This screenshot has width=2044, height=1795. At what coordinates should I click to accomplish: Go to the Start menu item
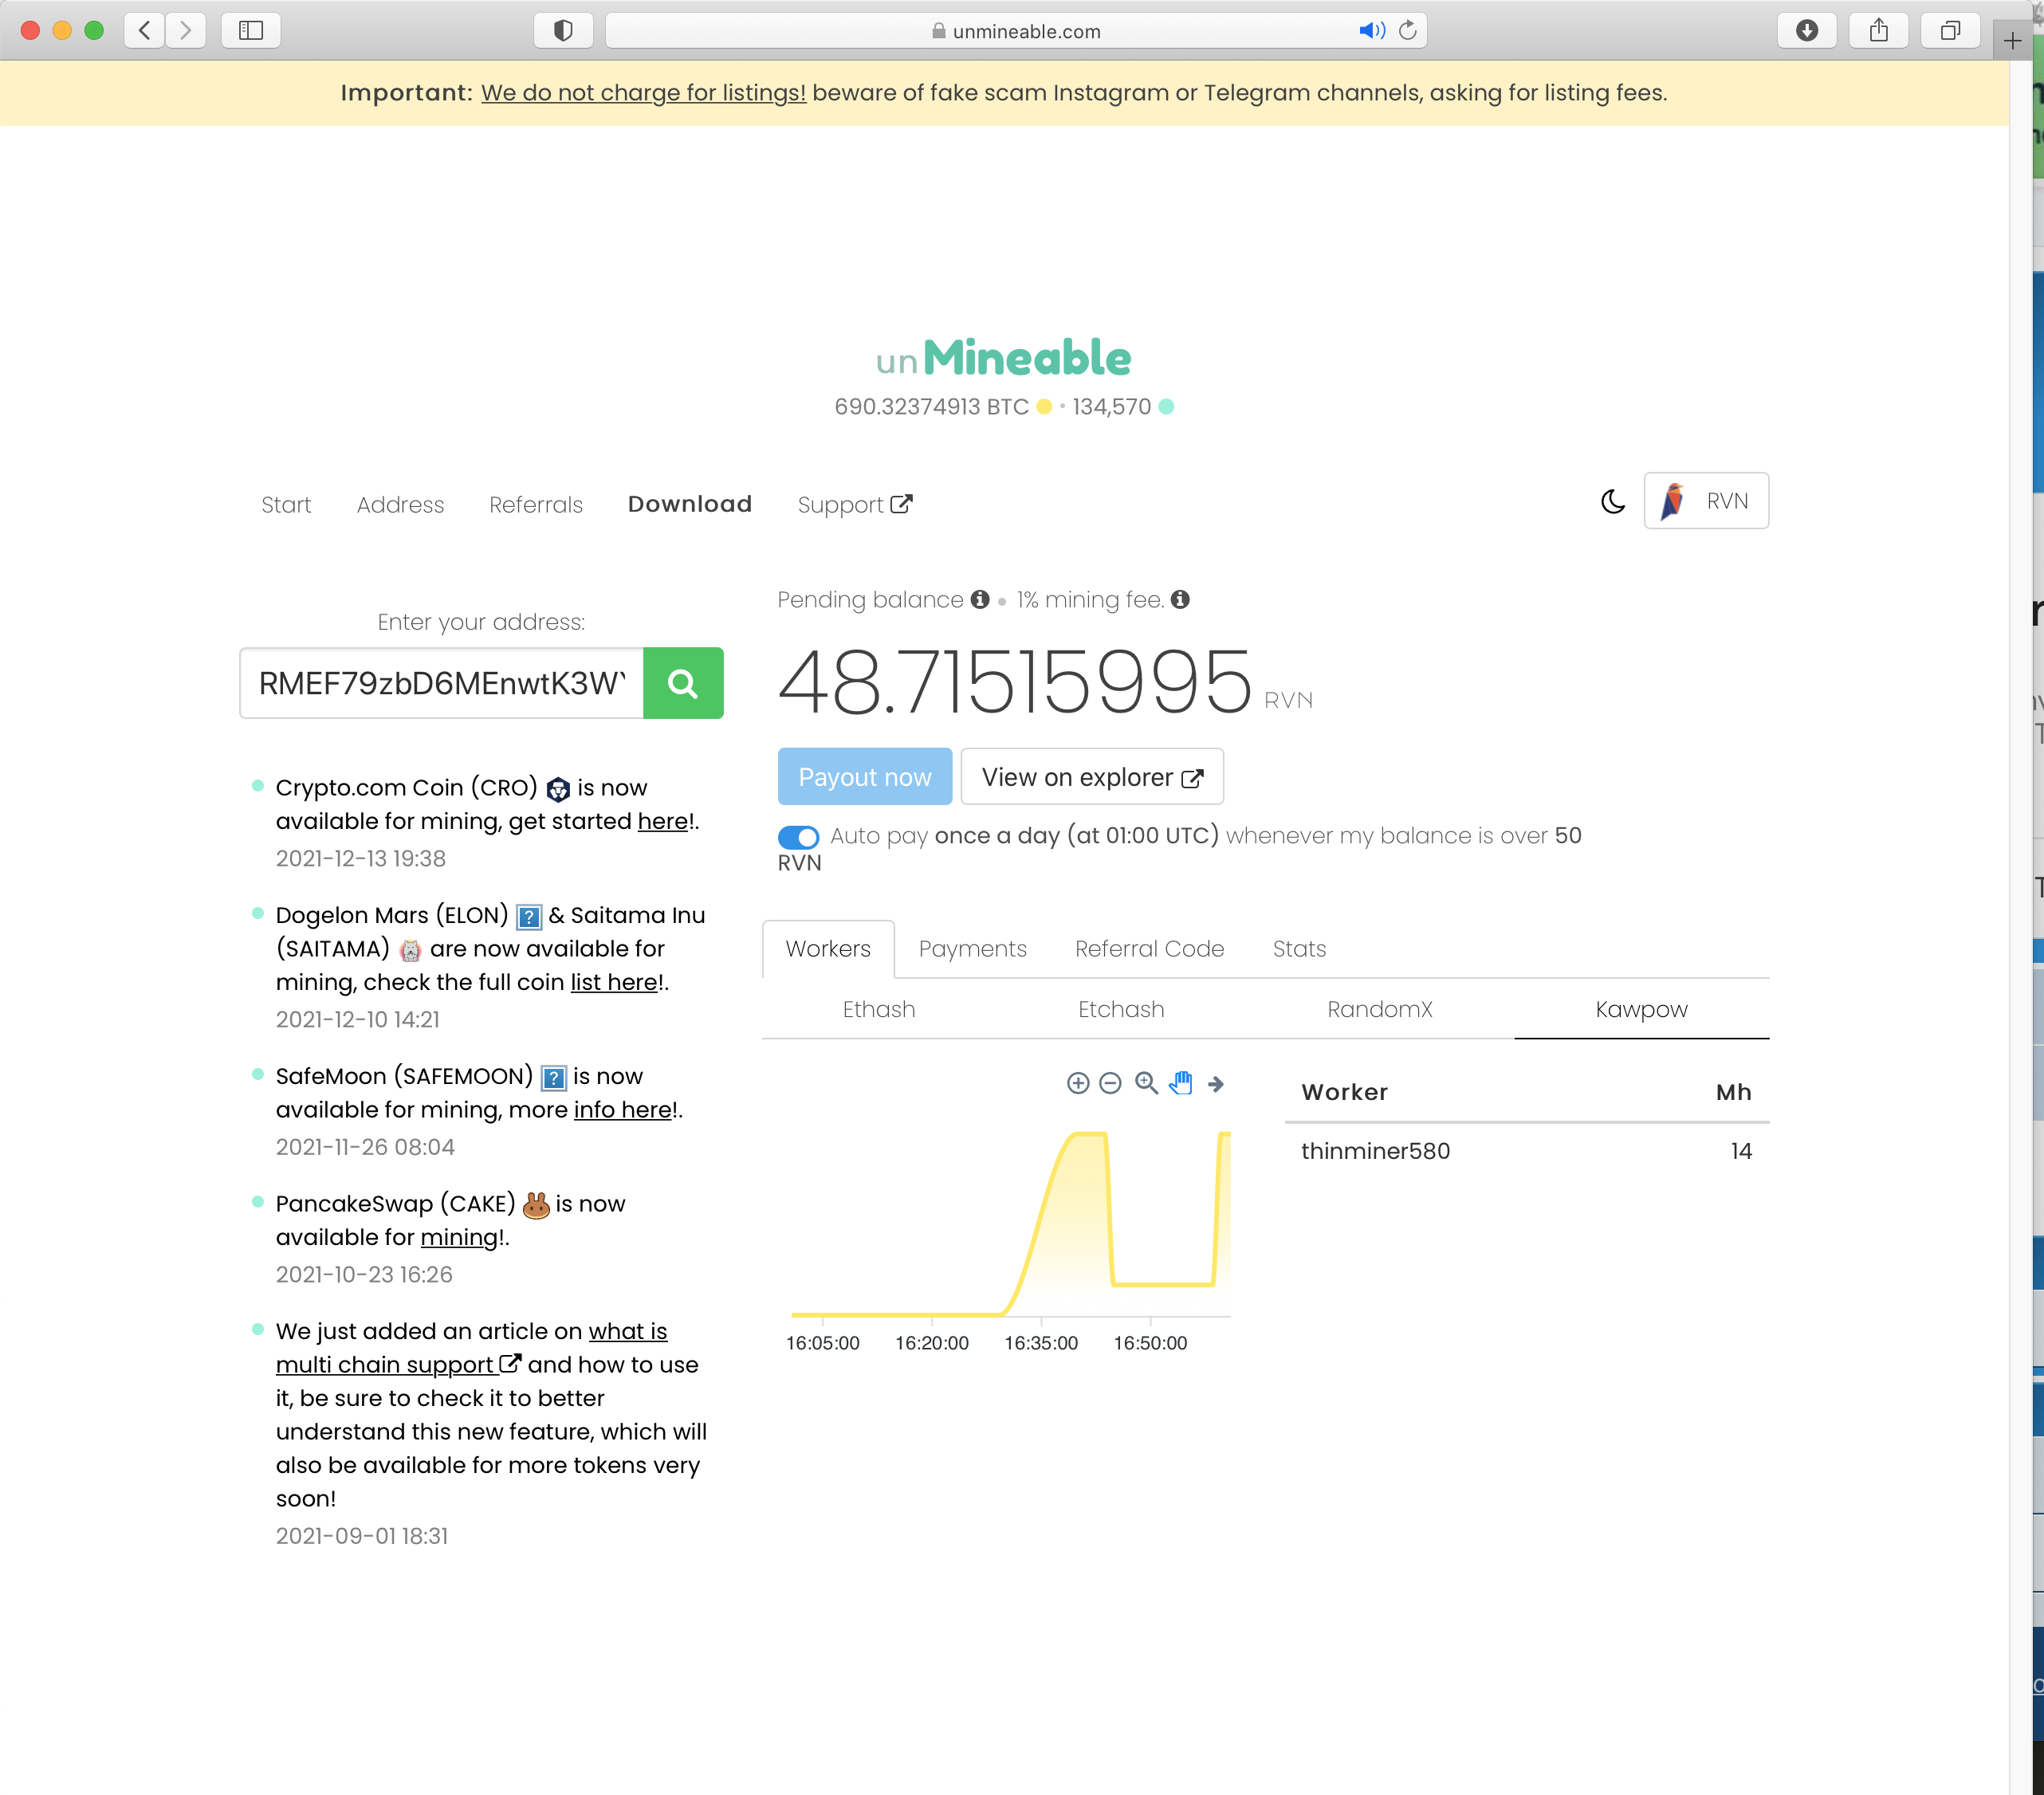pos(286,505)
